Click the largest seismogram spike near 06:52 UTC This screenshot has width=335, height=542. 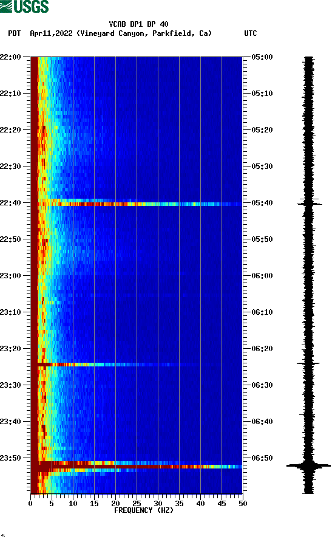tap(308, 465)
